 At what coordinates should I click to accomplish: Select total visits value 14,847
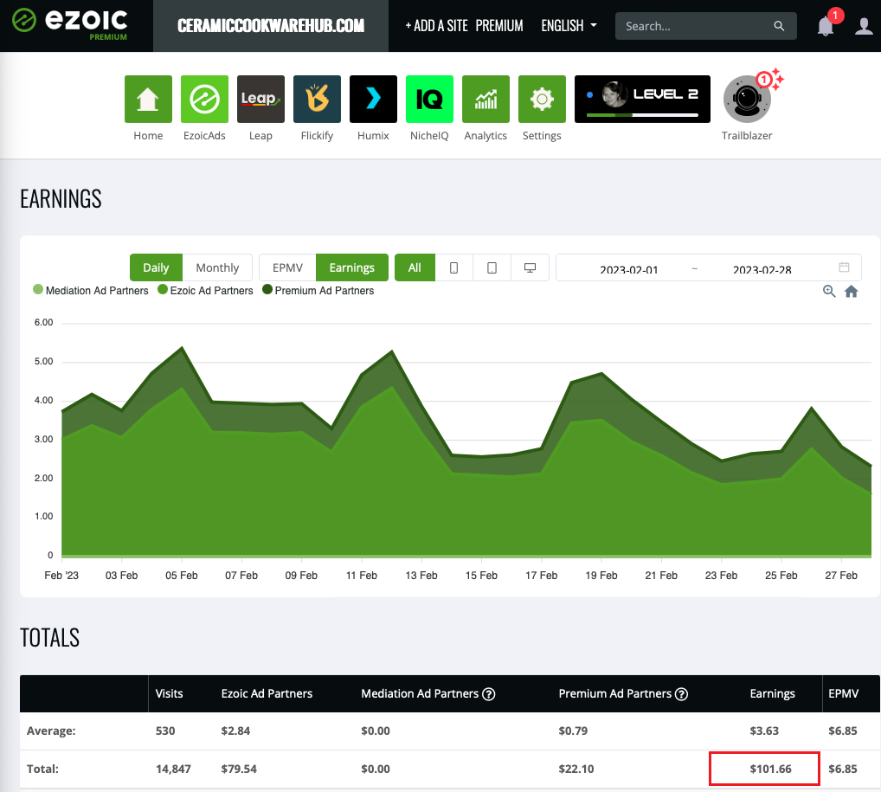(x=173, y=769)
